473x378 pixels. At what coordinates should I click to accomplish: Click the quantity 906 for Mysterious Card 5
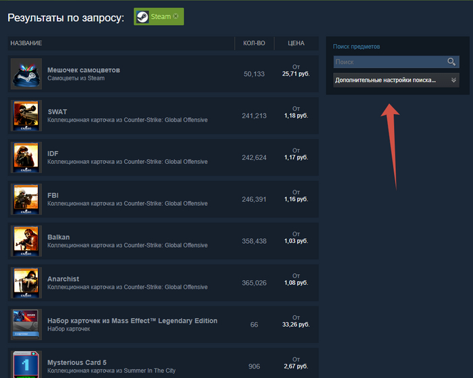[x=254, y=367]
